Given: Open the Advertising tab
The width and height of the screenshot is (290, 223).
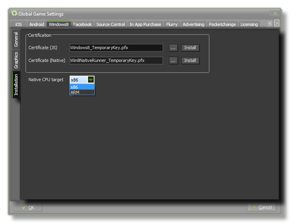Looking at the screenshot, I should (193, 24).
